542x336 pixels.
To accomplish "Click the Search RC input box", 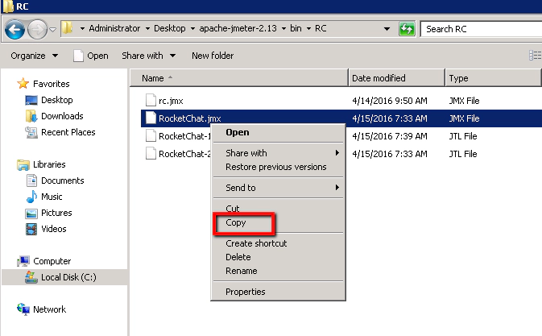I will pos(481,29).
